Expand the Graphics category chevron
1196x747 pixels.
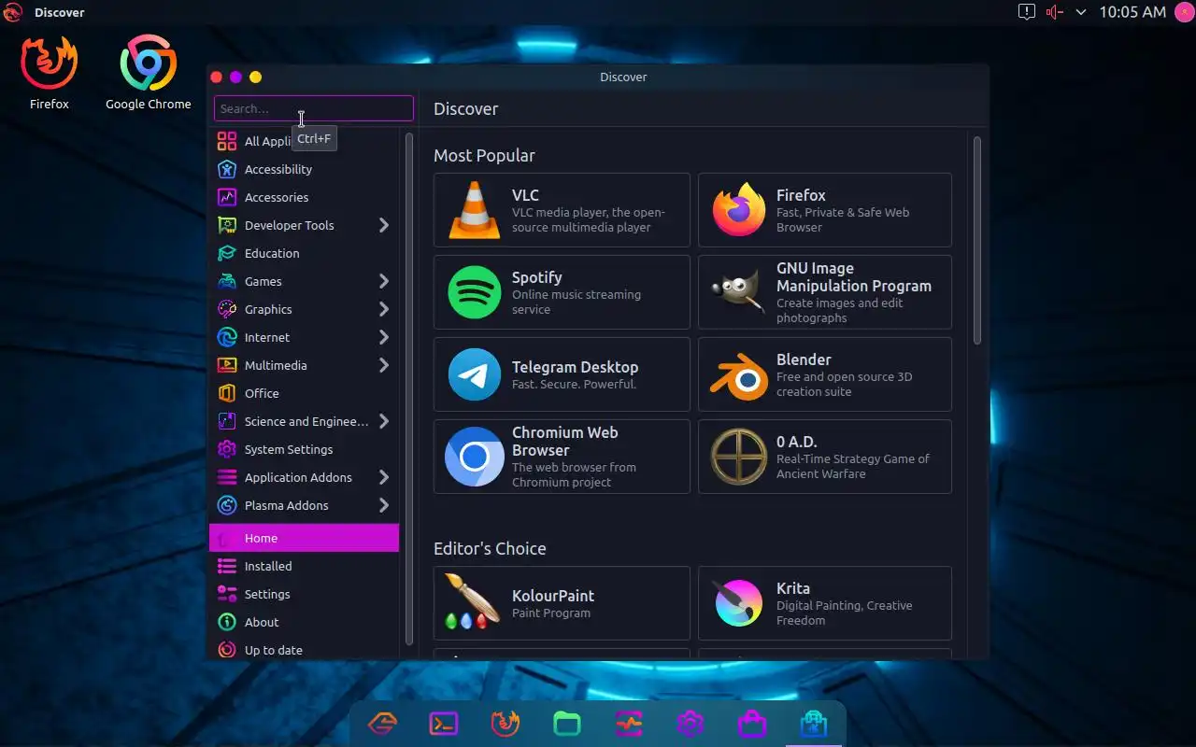[384, 309]
